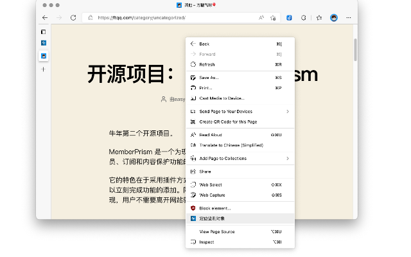Click Web Capture in context menu
This screenshot has height=257, width=411.
click(212, 195)
